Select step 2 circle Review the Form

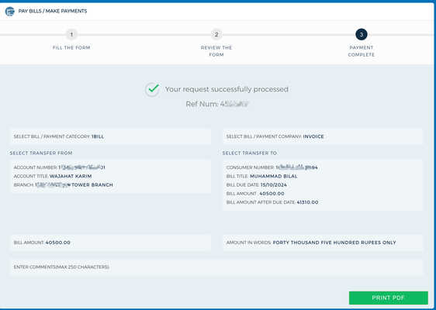tap(216, 34)
